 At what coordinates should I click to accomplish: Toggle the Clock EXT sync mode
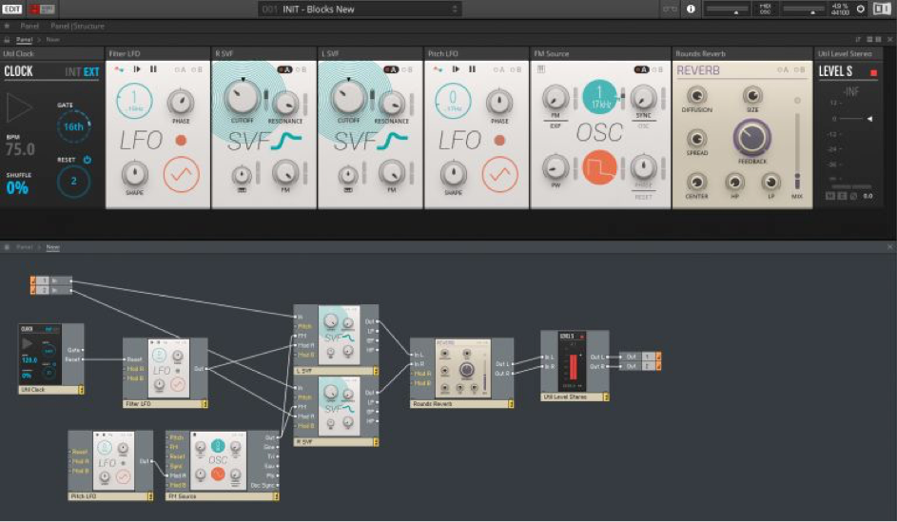[x=91, y=71]
